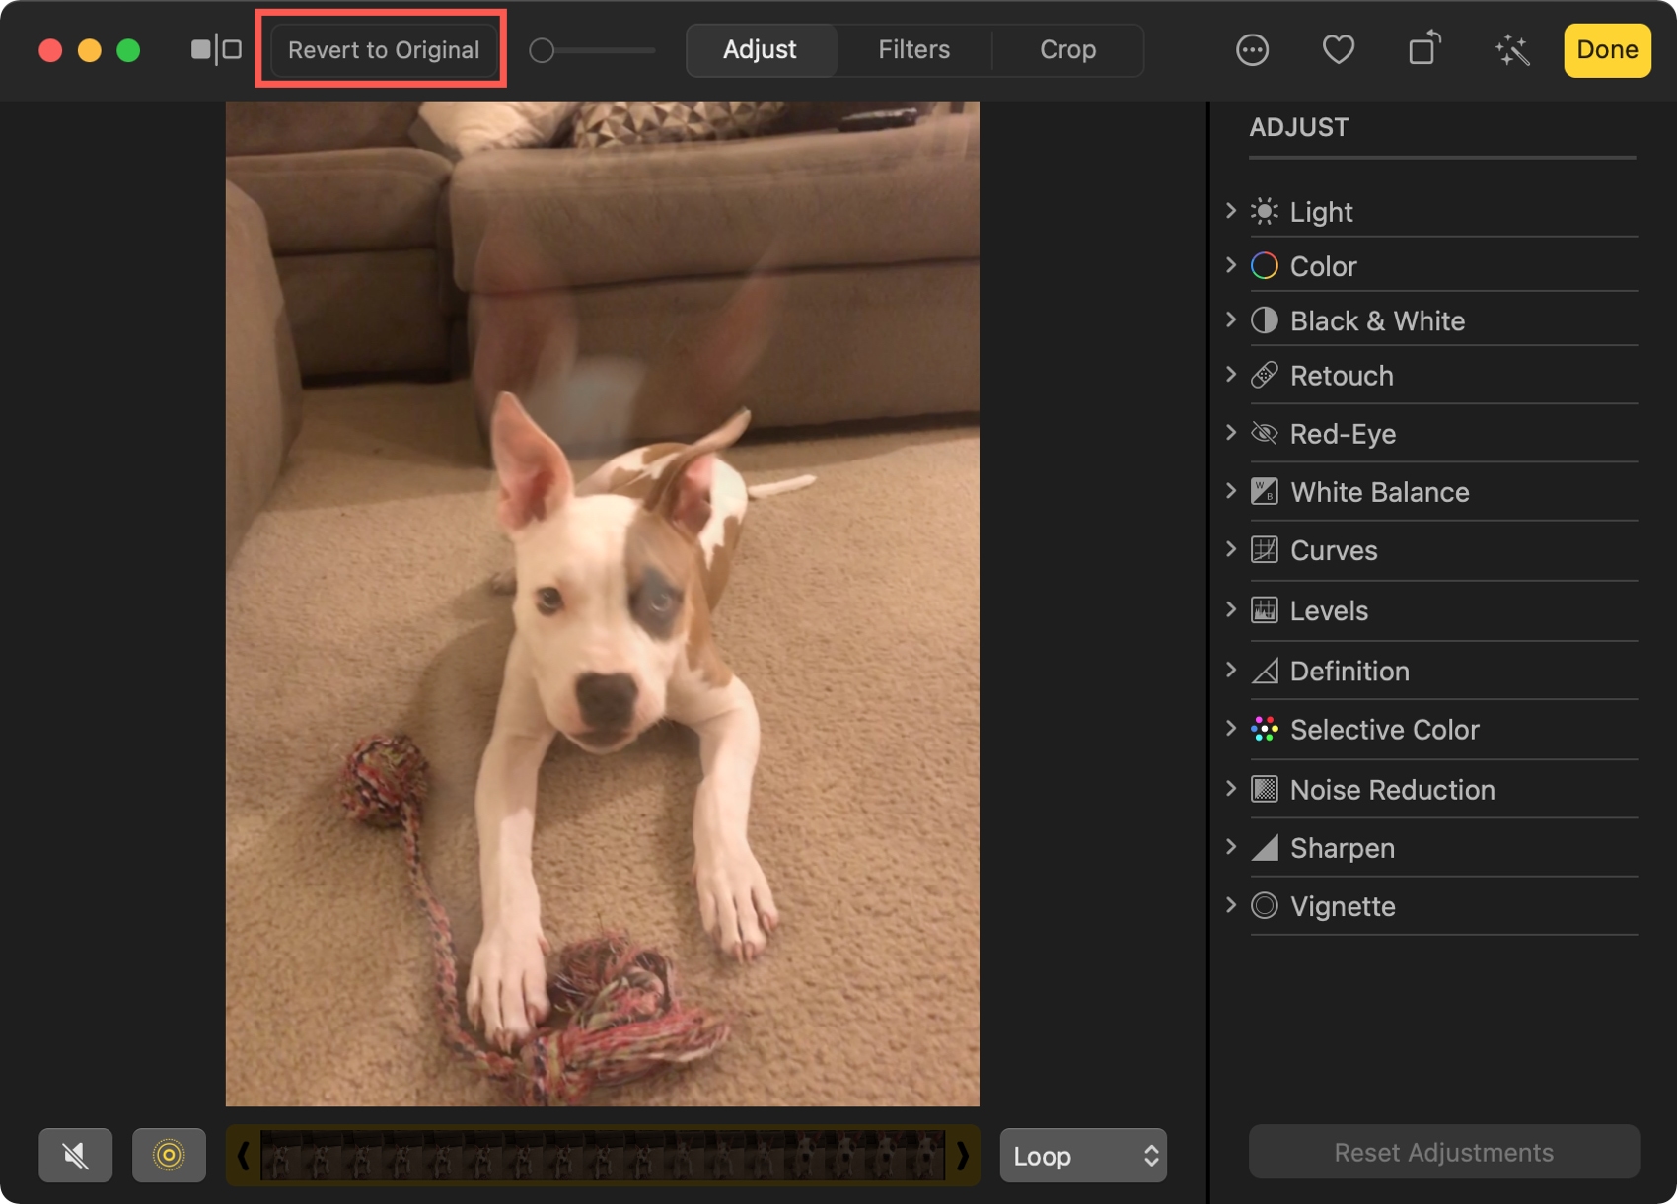Screen dimensions: 1677x1204
Task: Expand the White Balance section chevron
Action: coord(1230,490)
